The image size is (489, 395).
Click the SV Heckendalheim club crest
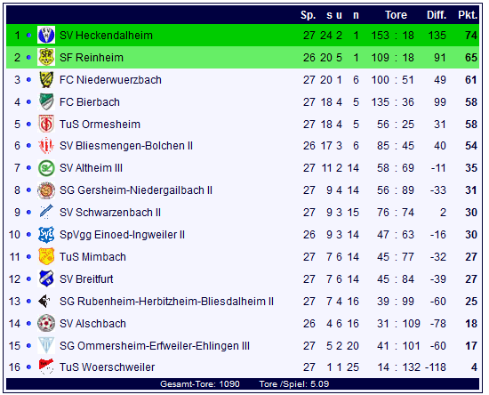[46, 35]
